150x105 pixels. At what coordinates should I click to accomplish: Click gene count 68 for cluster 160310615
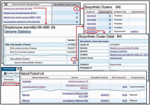(x=110, y=16)
